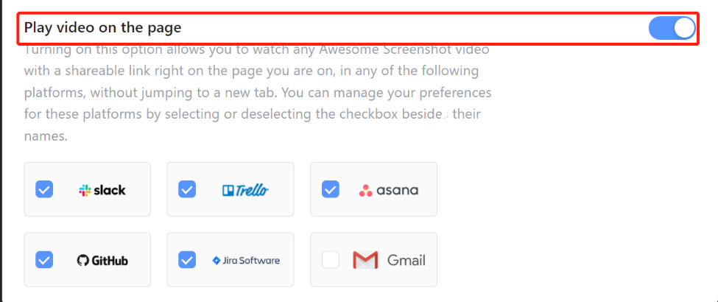
Task: Untick the Jira Software checkbox
Action: [187, 260]
